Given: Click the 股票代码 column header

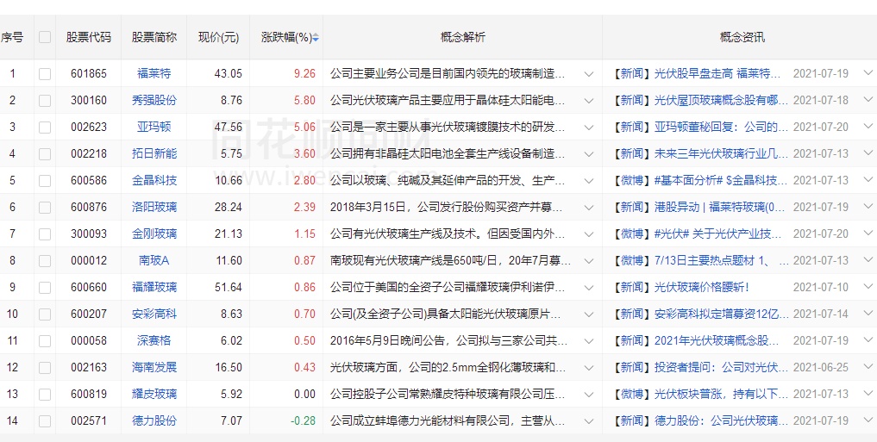Looking at the screenshot, I should click(88, 37).
